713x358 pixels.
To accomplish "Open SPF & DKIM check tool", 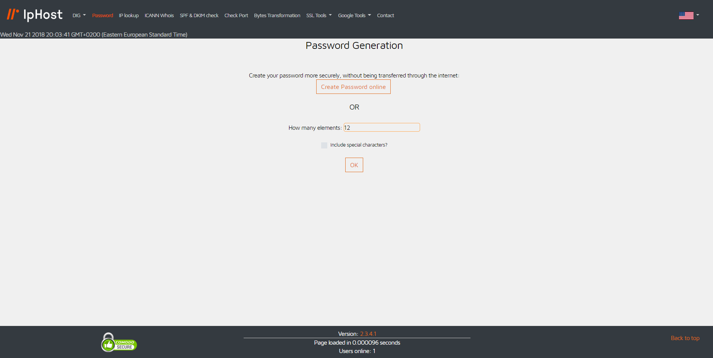I will click(199, 15).
